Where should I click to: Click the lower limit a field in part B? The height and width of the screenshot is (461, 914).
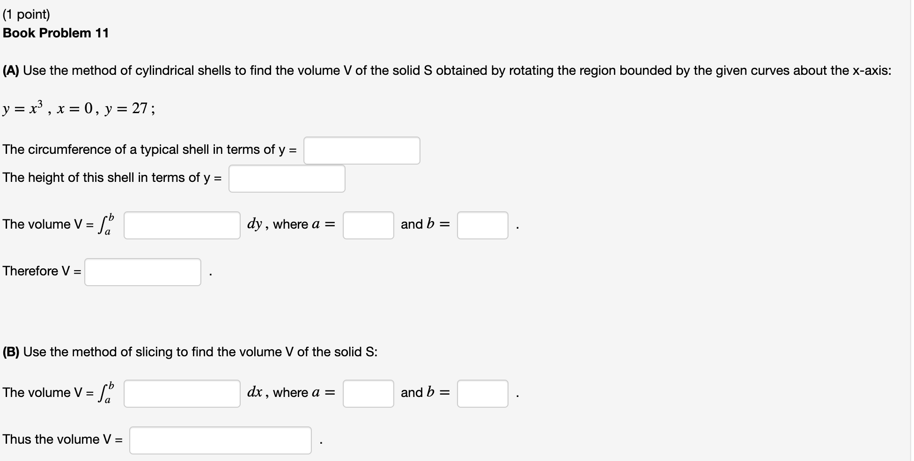[x=368, y=393]
